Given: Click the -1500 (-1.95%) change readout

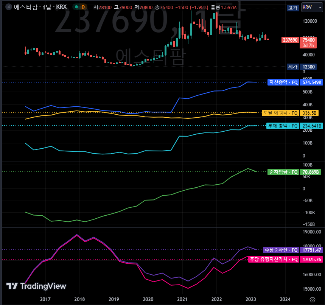Looking at the screenshot, I should click(192, 7).
